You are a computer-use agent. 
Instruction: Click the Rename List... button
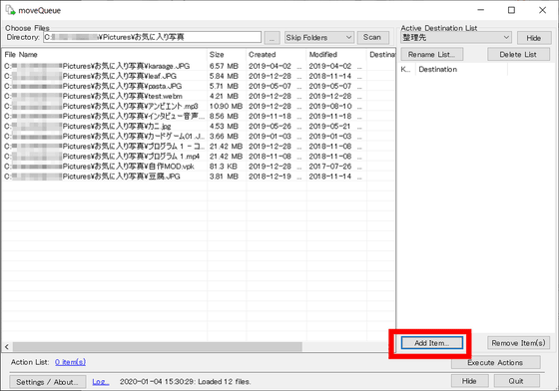tap(431, 55)
